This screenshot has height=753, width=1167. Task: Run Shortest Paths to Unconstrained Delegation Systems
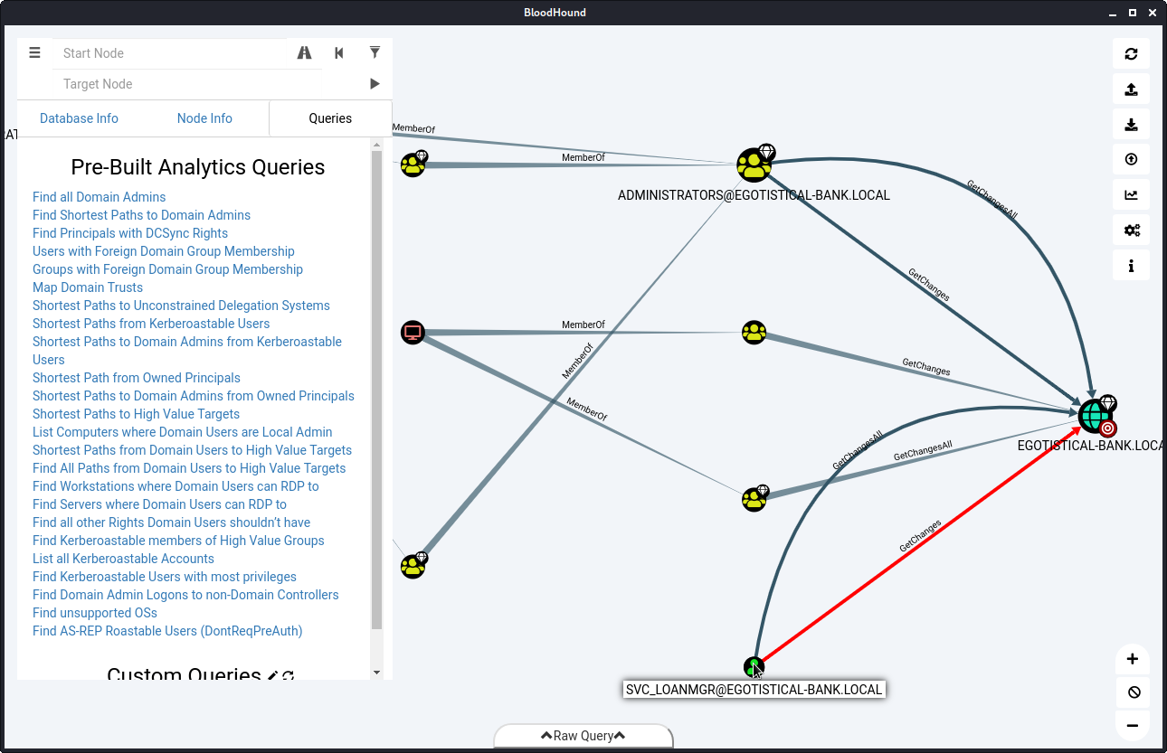(x=181, y=306)
